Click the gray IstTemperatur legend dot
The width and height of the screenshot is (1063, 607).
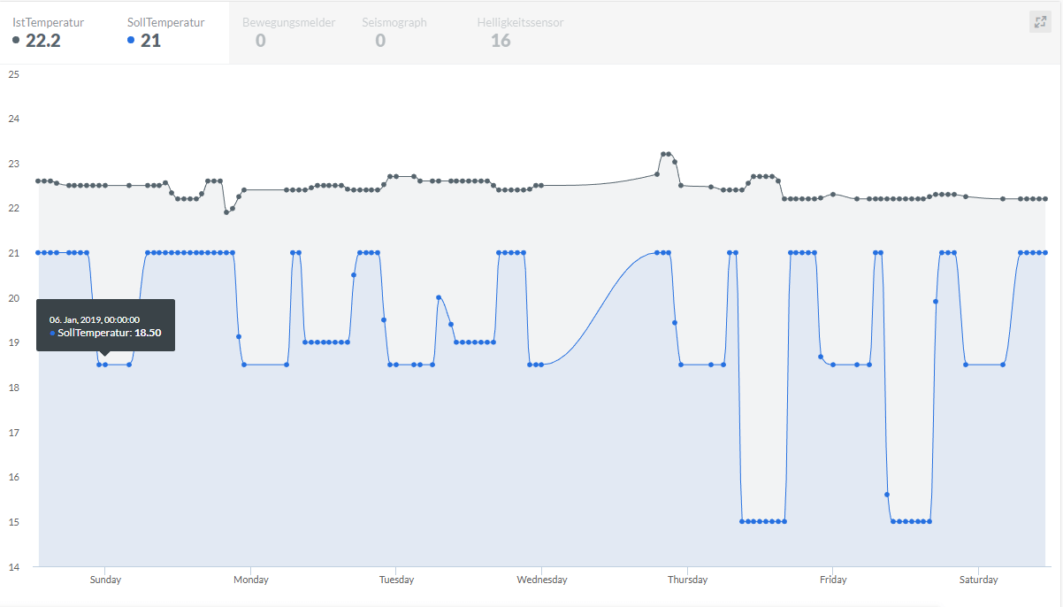[17, 40]
